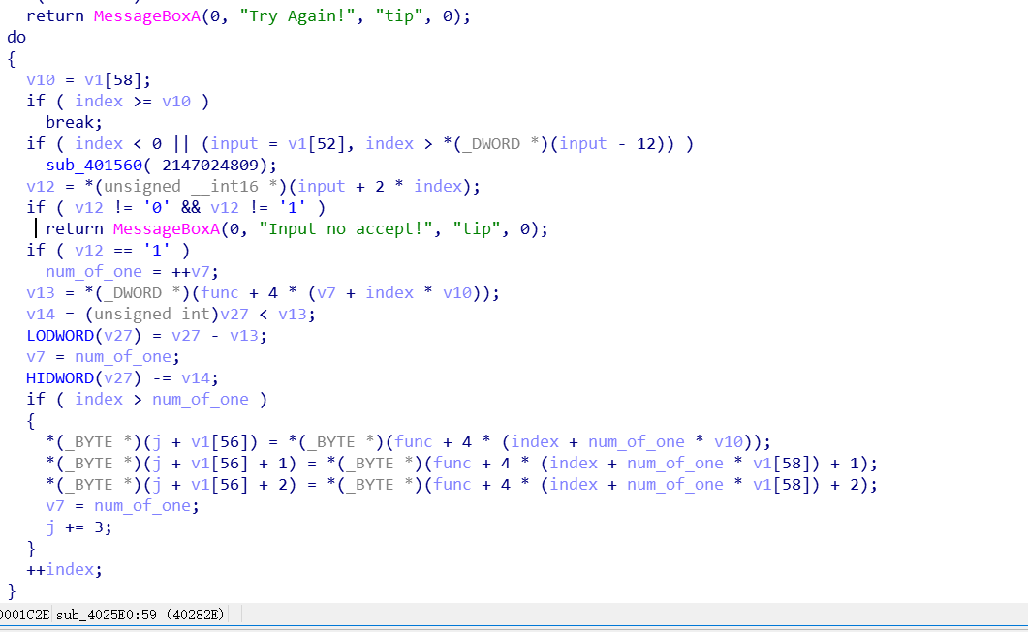Click v10 in the "v10 = v1[58]" assignment

click(40, 79)
